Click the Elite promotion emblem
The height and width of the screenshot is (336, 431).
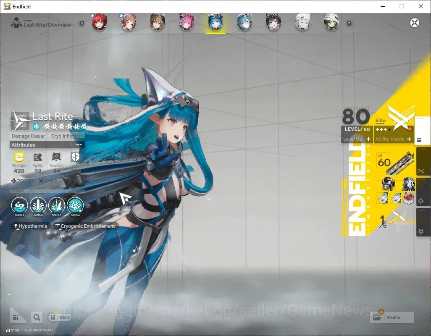[x=401, y=117]
